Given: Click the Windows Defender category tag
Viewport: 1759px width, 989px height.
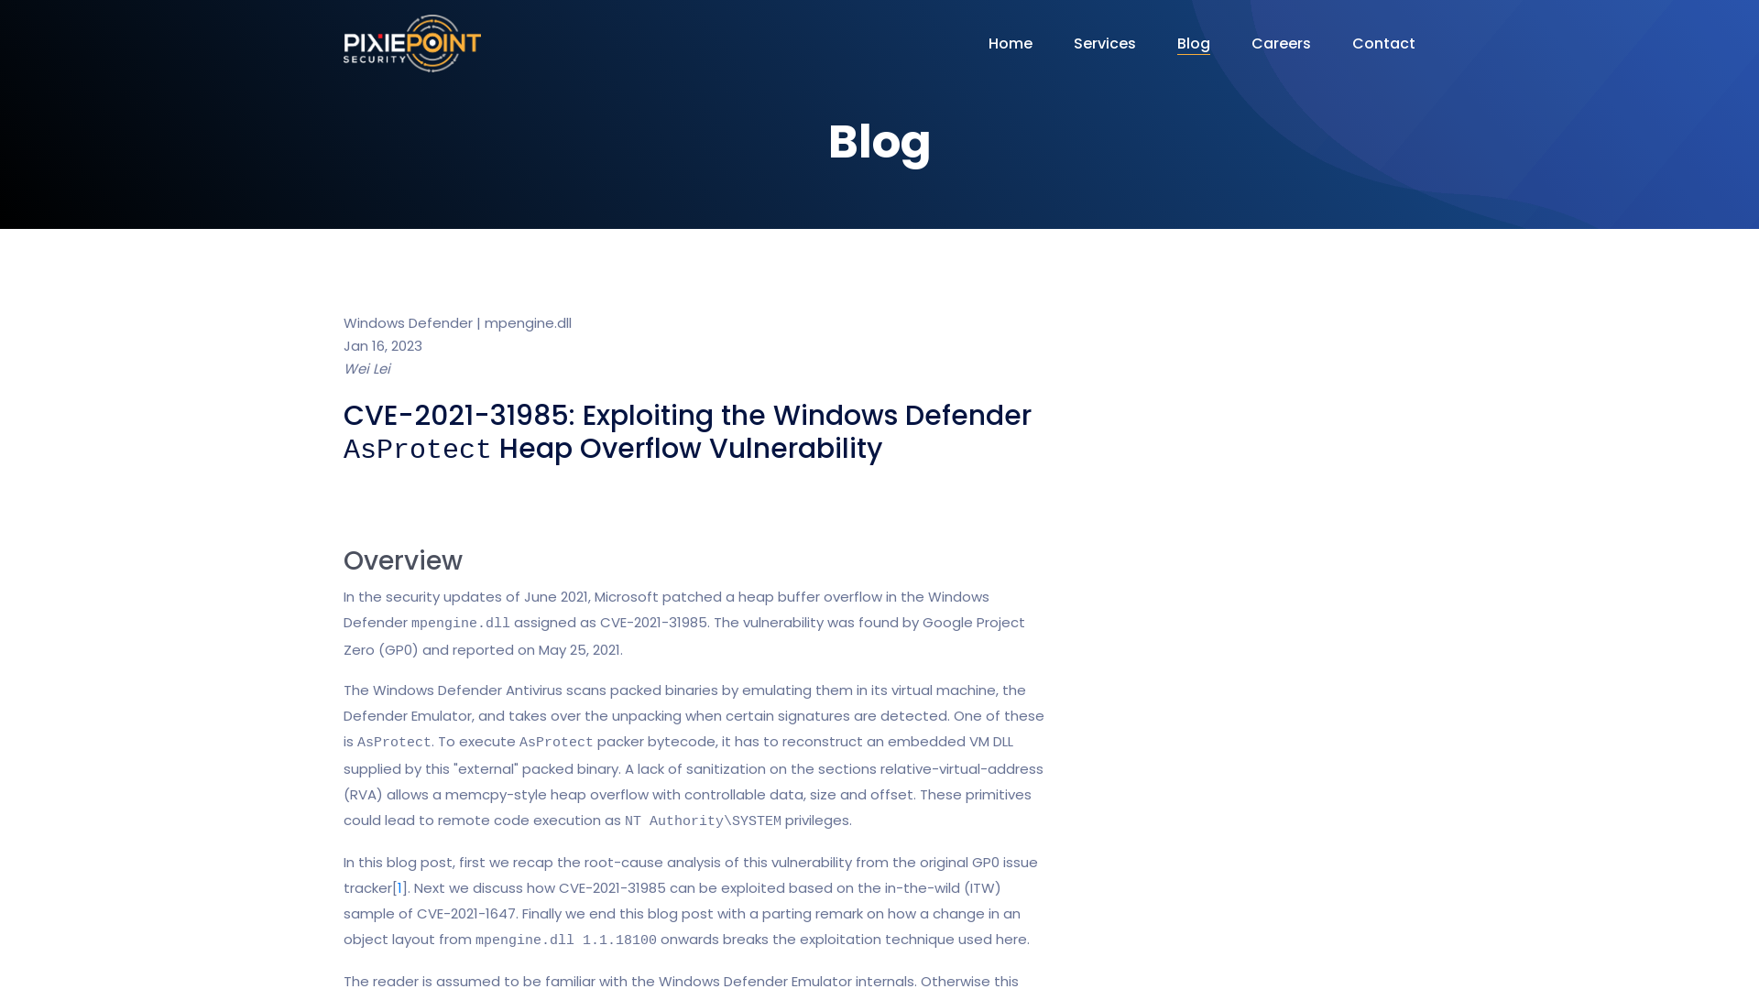Looking at the screenshot, I should coord(407,322).
